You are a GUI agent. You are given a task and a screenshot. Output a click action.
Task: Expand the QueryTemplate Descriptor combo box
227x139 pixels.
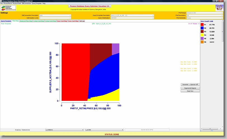tap(132, 15)
